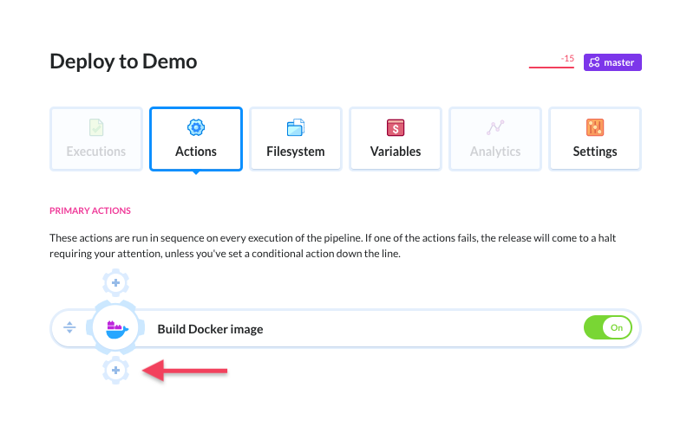Open the Build Docker image action
Viewport: 687px width, 433px height.
click(x=210, y=329)
